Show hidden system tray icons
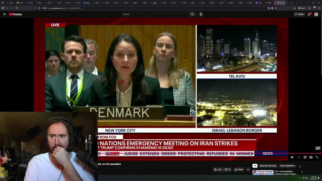Viewport: 322px width, 181px height. (299, 178)
